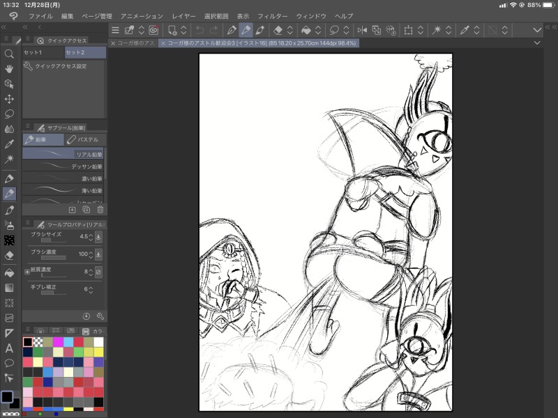Toggle brush density dynamics button
The height and width of the screenshot is (418, 558).
[98, 254]
